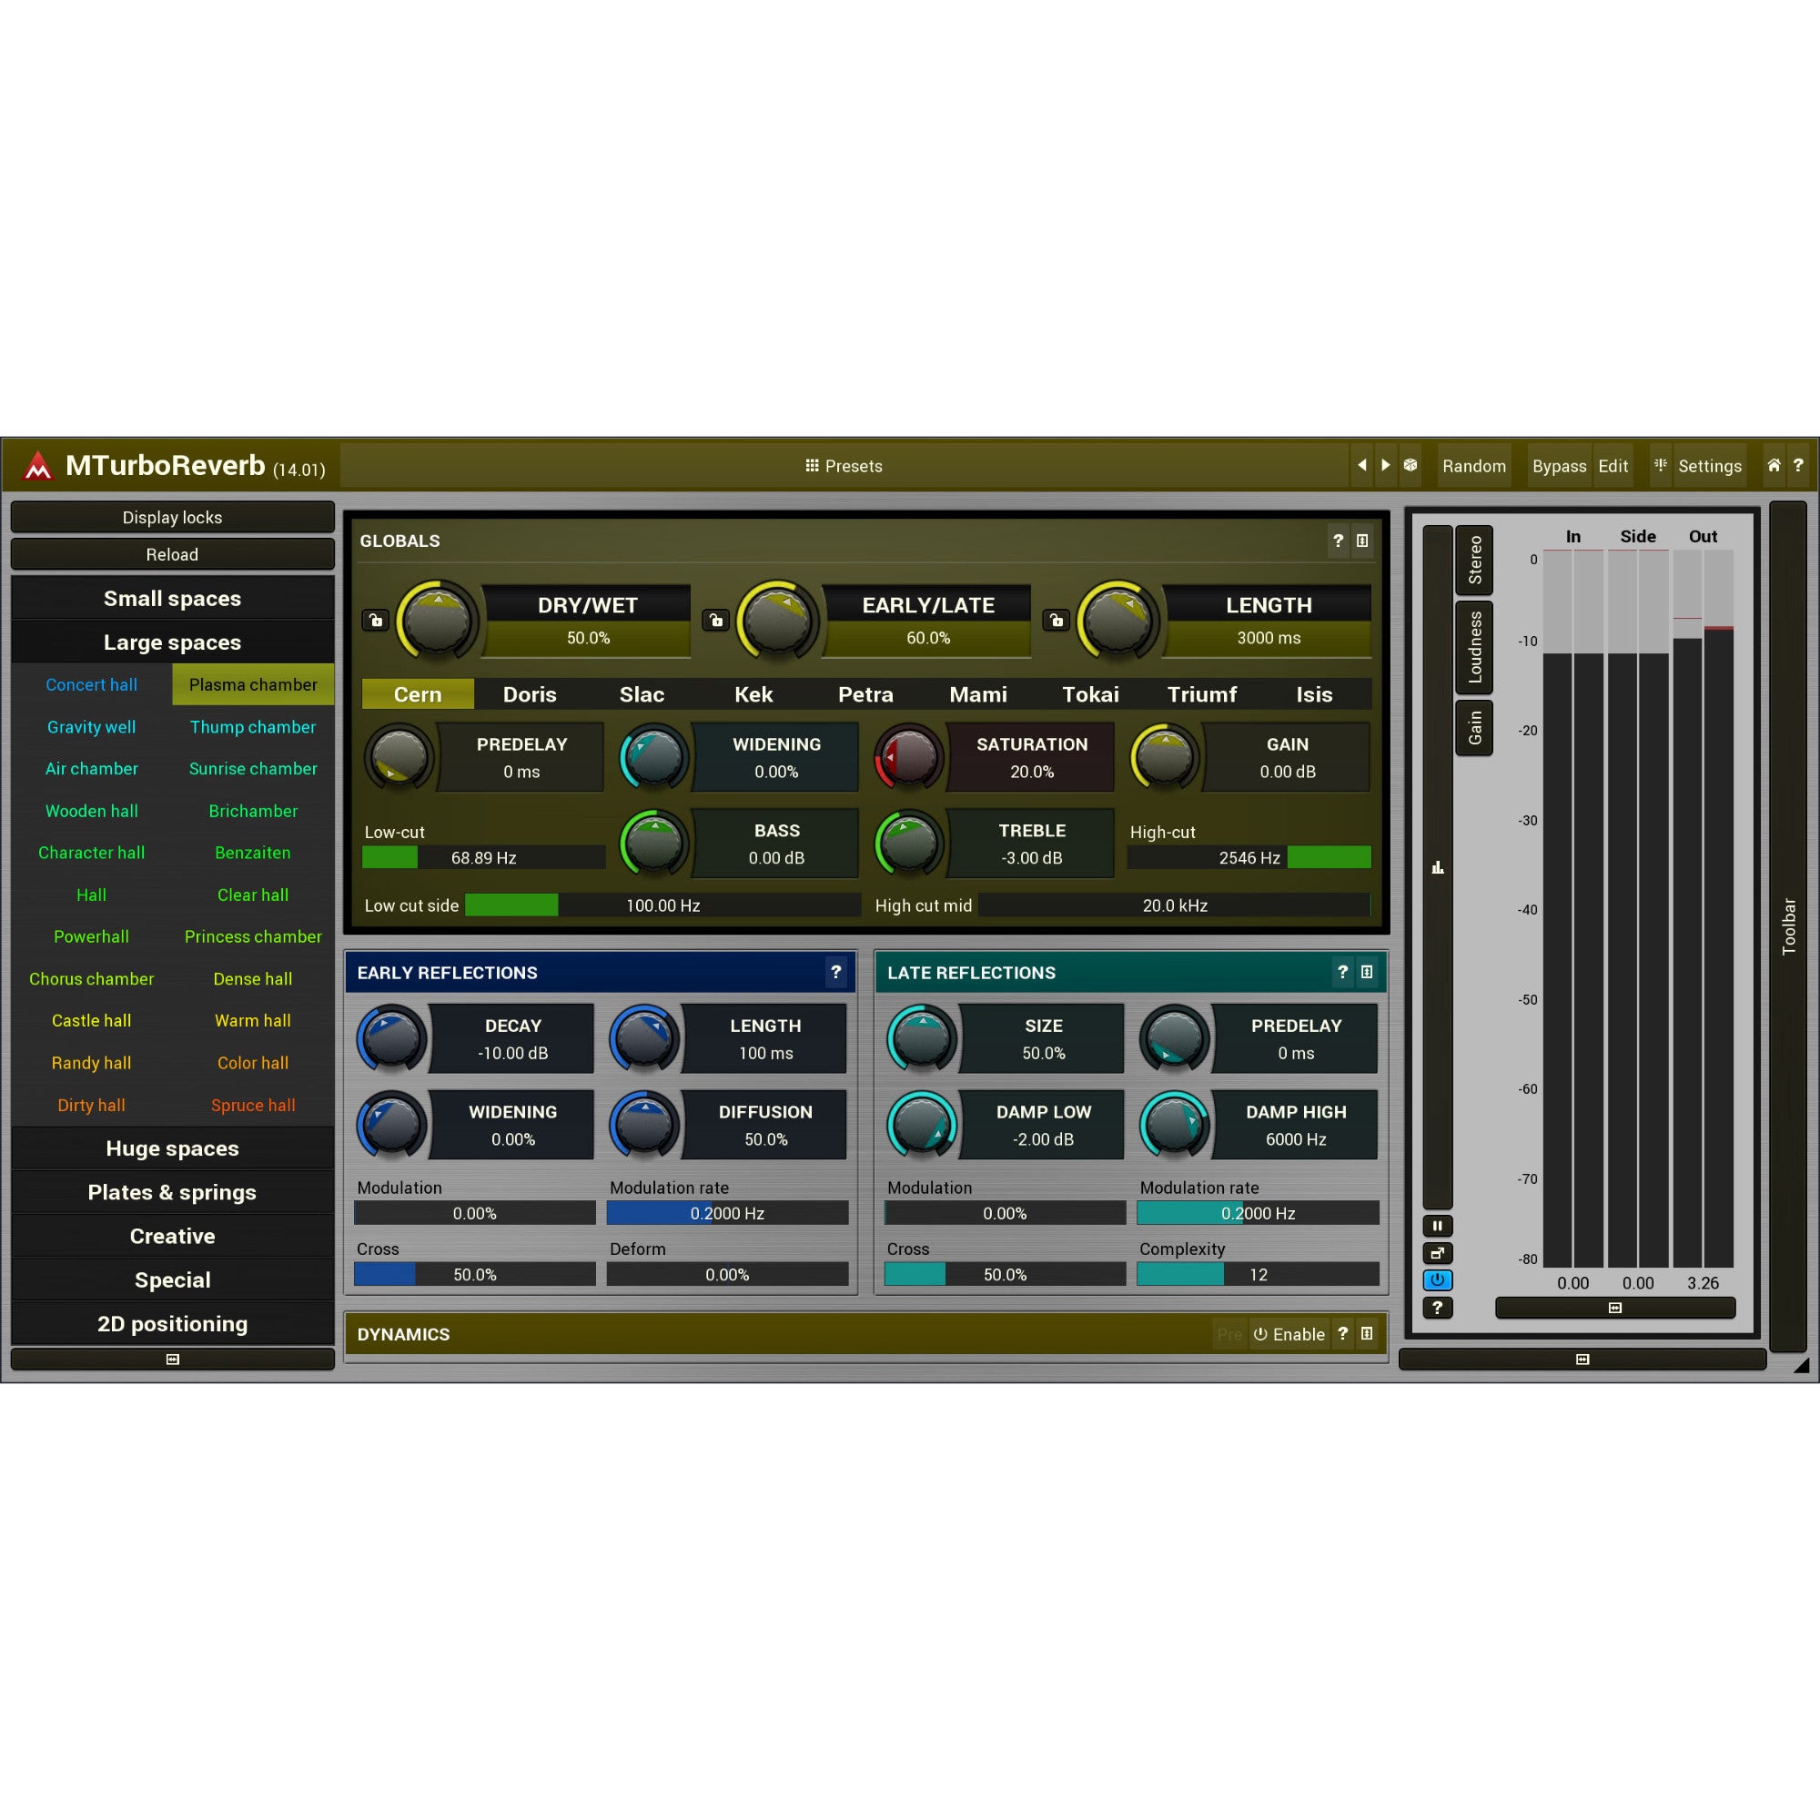This screenshot has width=1820, height=1820.
Task: Toggle the Early/Late lock icon
Action: [x=716, y=620]
